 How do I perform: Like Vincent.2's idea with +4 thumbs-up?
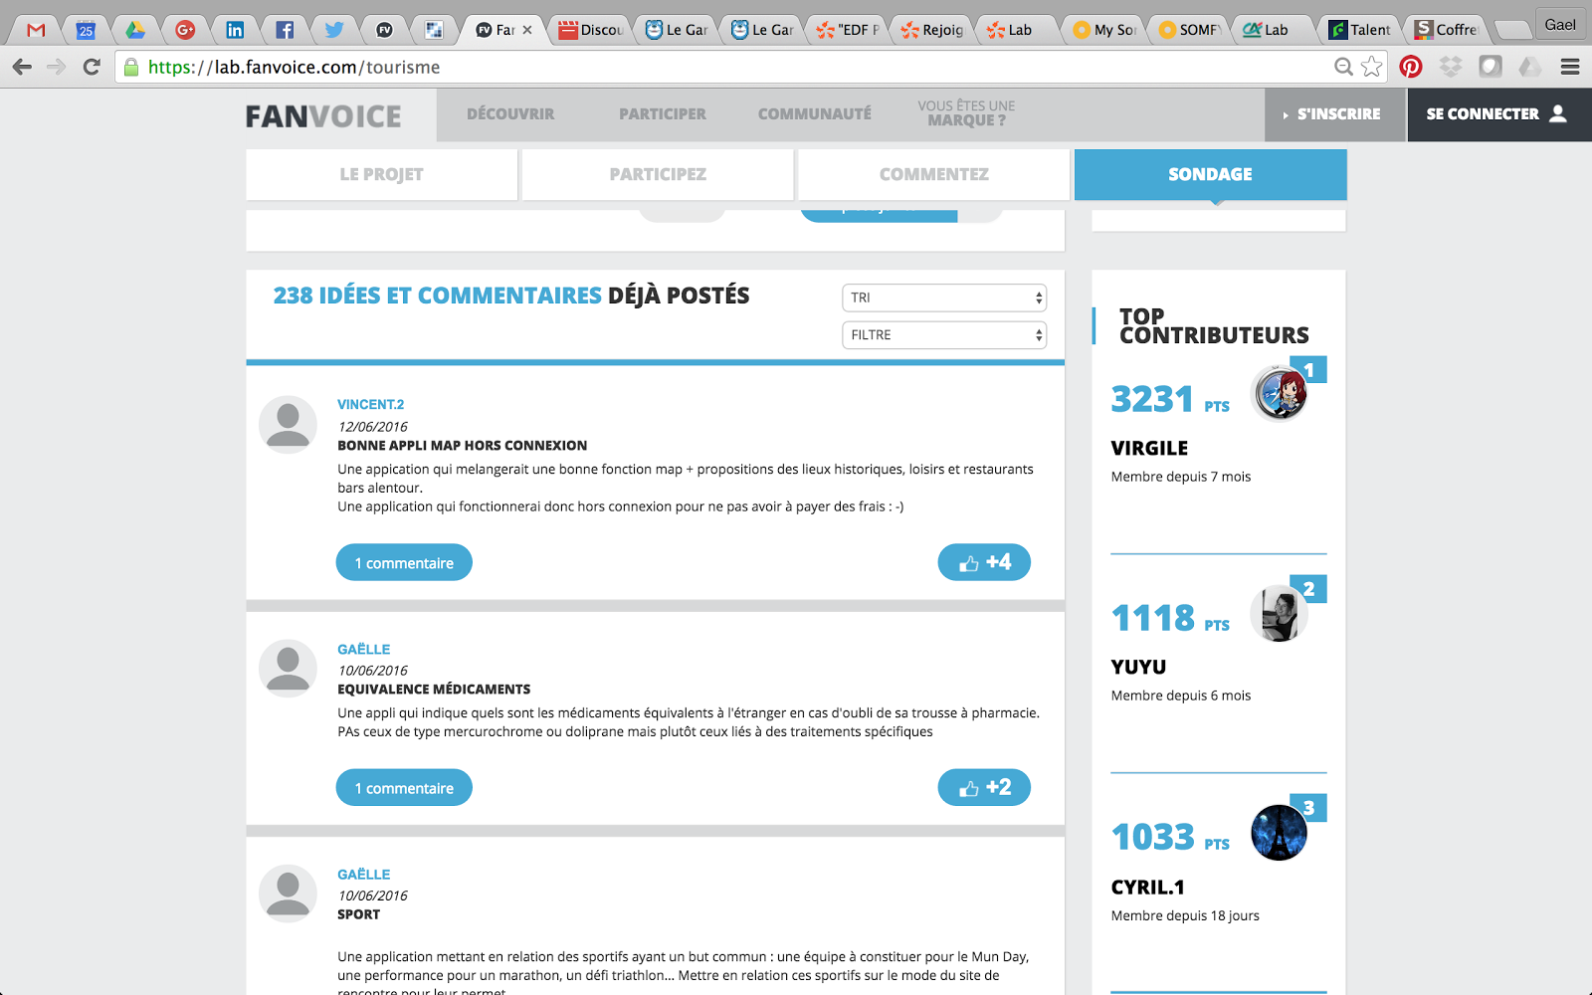pyautogui.click(x=983, y=562)
